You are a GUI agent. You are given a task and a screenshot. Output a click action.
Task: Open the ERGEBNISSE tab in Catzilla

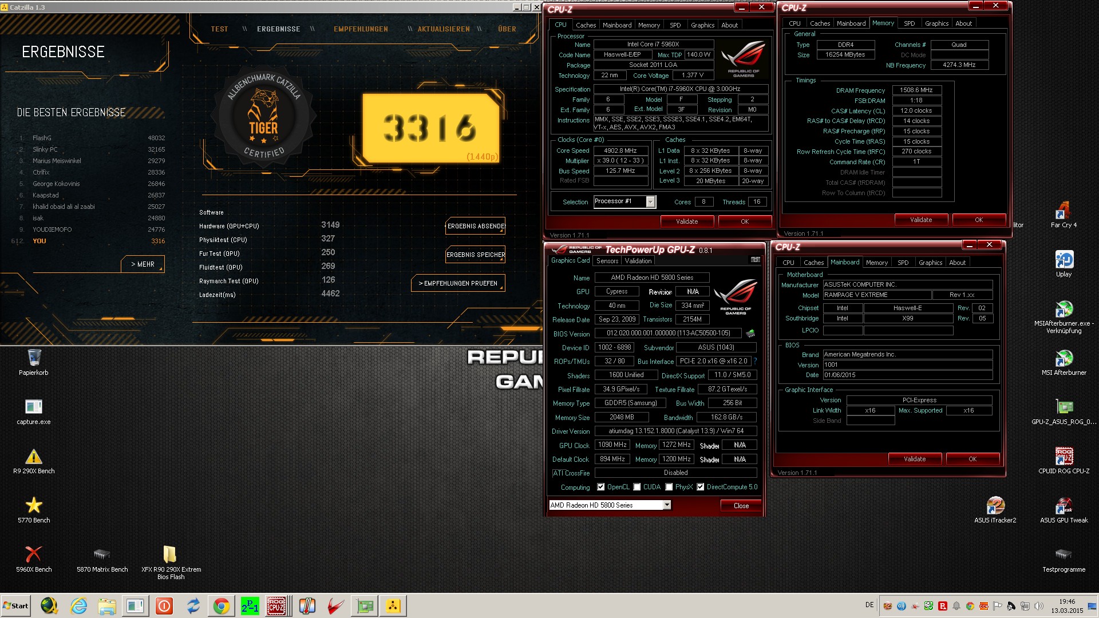click(x=278, y=29)
